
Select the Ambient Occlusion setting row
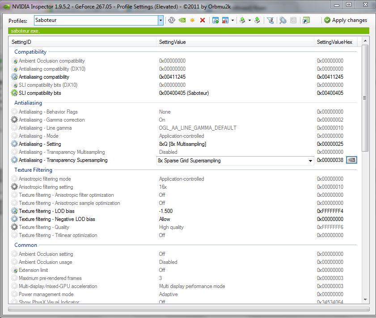(183, 254)
